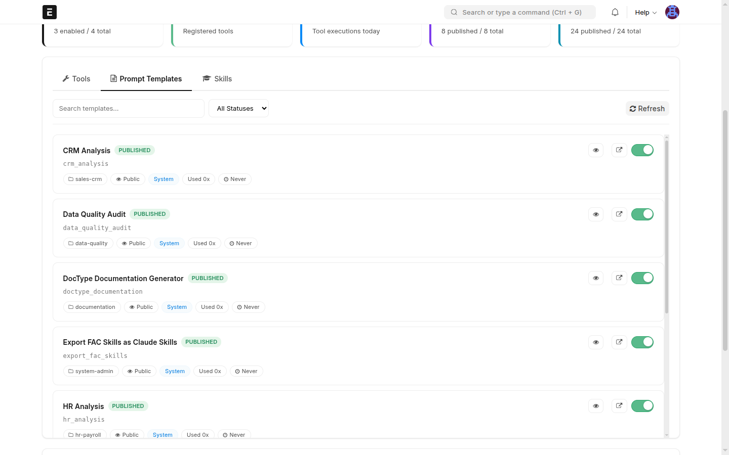This screenshot has width=729, height=455.
Task: Open DocType Documentation Generator external link icon
Action: (x=619, y=278)
